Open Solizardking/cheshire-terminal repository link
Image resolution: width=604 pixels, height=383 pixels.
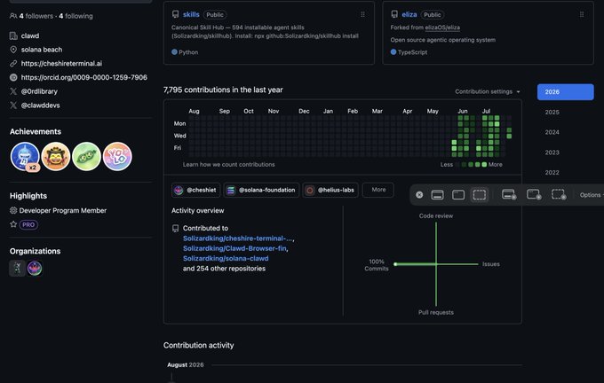[238, 238]
